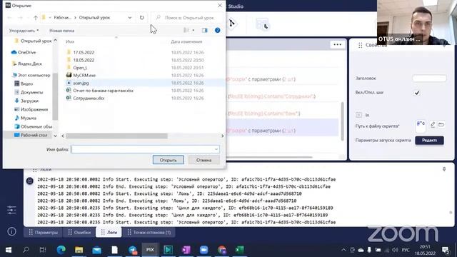This screenshot has width=457, height=257.
Task: Click the Открыть button
Action: pyautogui.click(x=169, y=160)
